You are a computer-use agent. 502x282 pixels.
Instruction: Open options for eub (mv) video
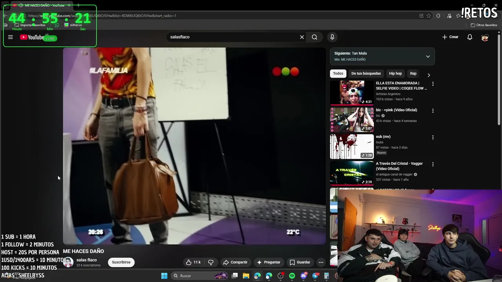(x=433, y=137)
